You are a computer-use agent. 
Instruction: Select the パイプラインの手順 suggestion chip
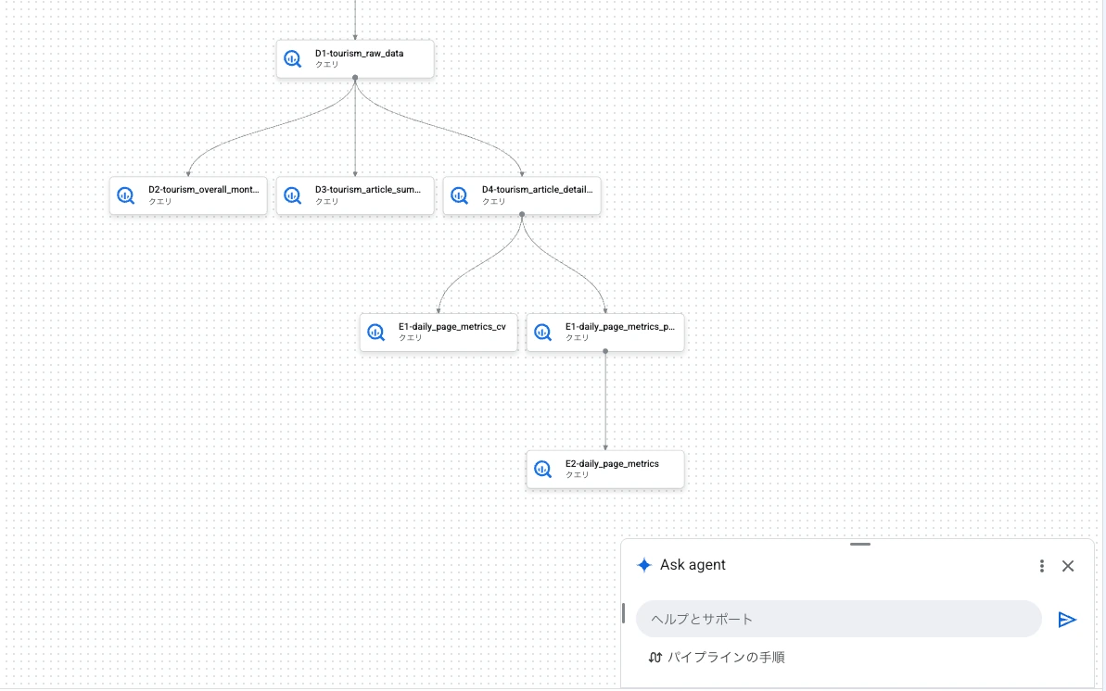coord(717,657)
